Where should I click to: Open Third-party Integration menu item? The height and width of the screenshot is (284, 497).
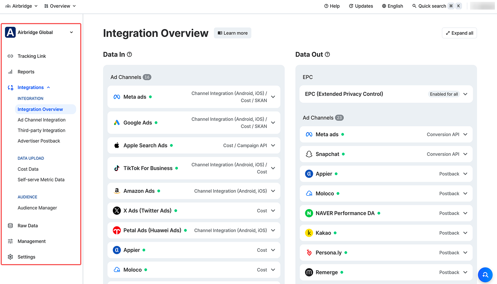(x=42, y=131)
